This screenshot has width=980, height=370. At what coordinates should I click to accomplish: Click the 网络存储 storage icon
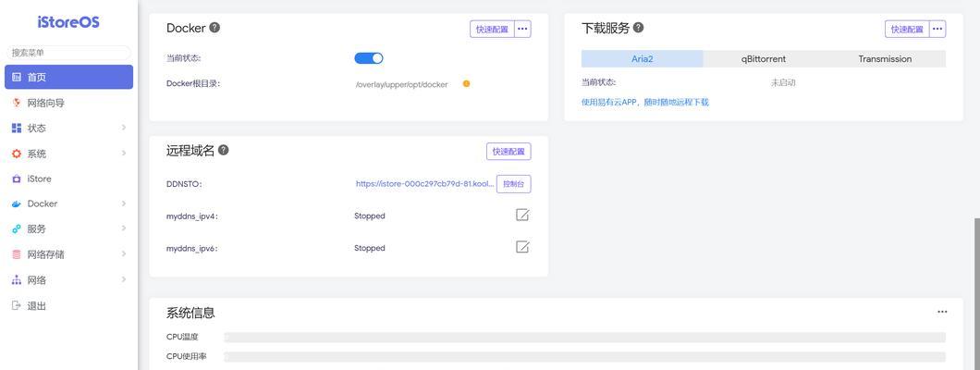point(17,254)
